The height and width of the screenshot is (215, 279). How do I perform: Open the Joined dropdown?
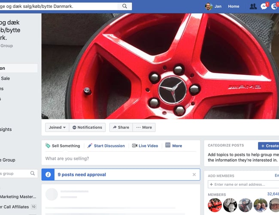coord(57,127)
